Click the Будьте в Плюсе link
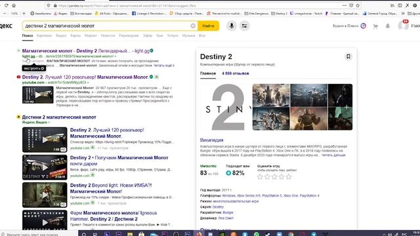The image size is (420, 236). coord(345,26)
